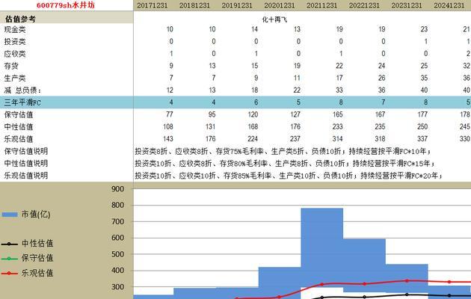Click the black 中性估值 legend marker
The image size is (471, 299).
click(10, 244)
